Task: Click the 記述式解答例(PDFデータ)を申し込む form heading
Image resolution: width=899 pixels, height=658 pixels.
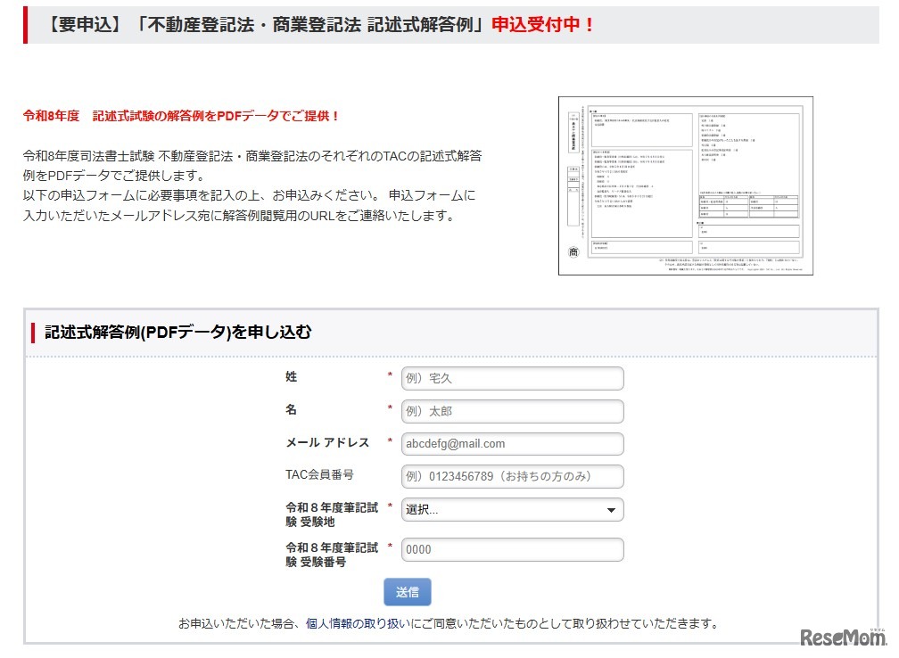Action: [x=177, y=333]
